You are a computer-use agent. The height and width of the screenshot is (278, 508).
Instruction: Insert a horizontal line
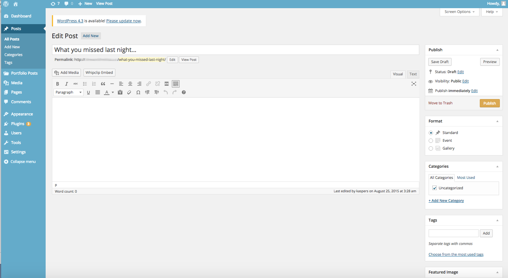point(112,84)
